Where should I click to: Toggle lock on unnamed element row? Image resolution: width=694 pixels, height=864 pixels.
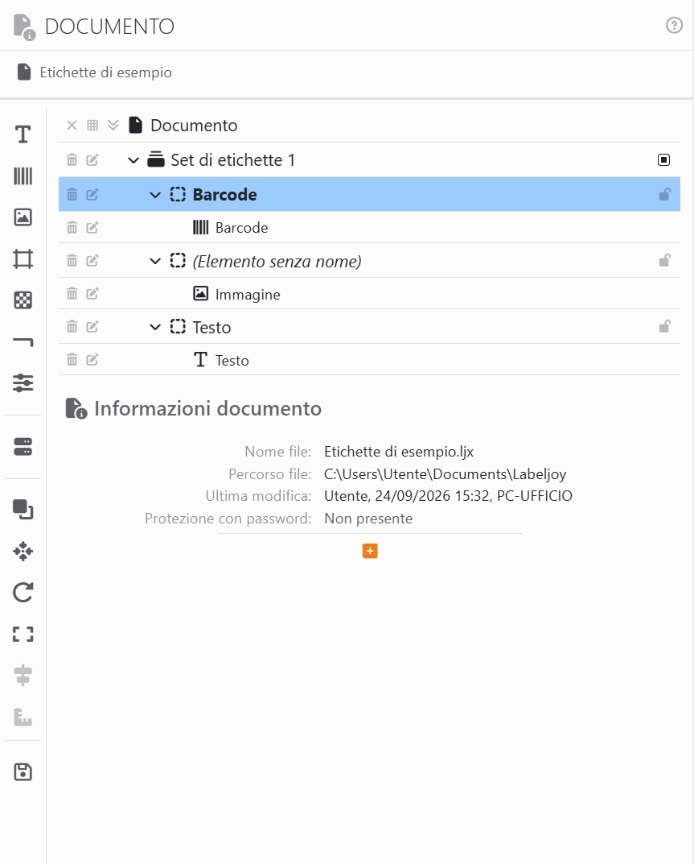coord(664,260)
